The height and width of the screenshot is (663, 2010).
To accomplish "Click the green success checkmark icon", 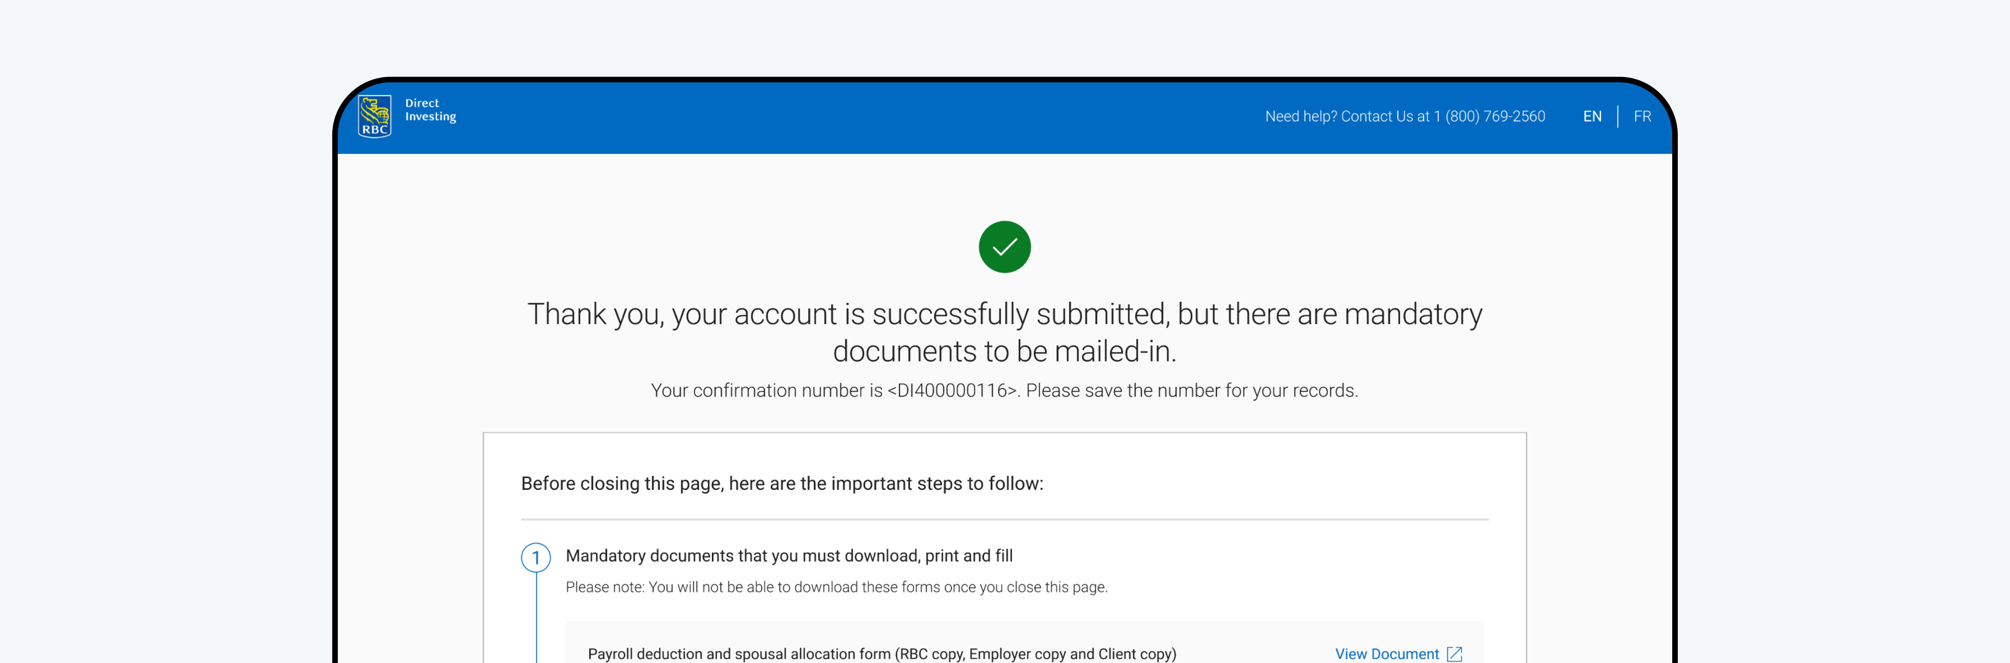I will coord(1004,247).
